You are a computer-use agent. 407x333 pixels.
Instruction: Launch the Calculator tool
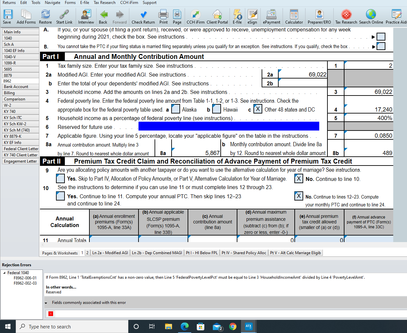294,17
